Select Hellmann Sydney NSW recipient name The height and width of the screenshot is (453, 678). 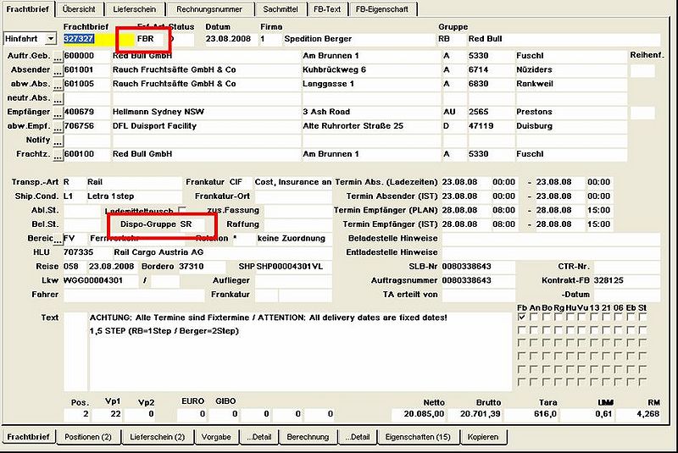[x=158, y=112]
